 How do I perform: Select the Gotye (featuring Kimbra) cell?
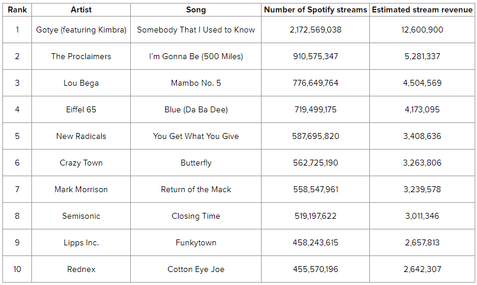[81, 30]
